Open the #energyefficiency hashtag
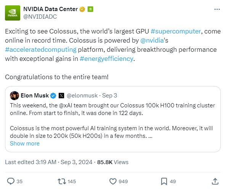This screenshot has width=225, height=190. point(106,59)
